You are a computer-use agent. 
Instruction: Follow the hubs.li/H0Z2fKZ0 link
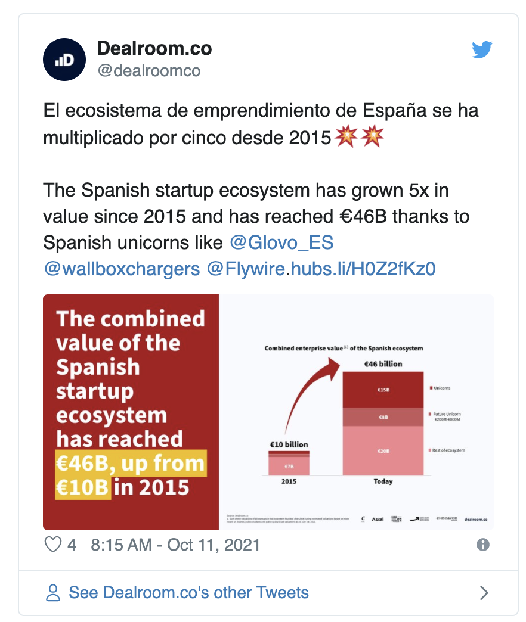363,269
